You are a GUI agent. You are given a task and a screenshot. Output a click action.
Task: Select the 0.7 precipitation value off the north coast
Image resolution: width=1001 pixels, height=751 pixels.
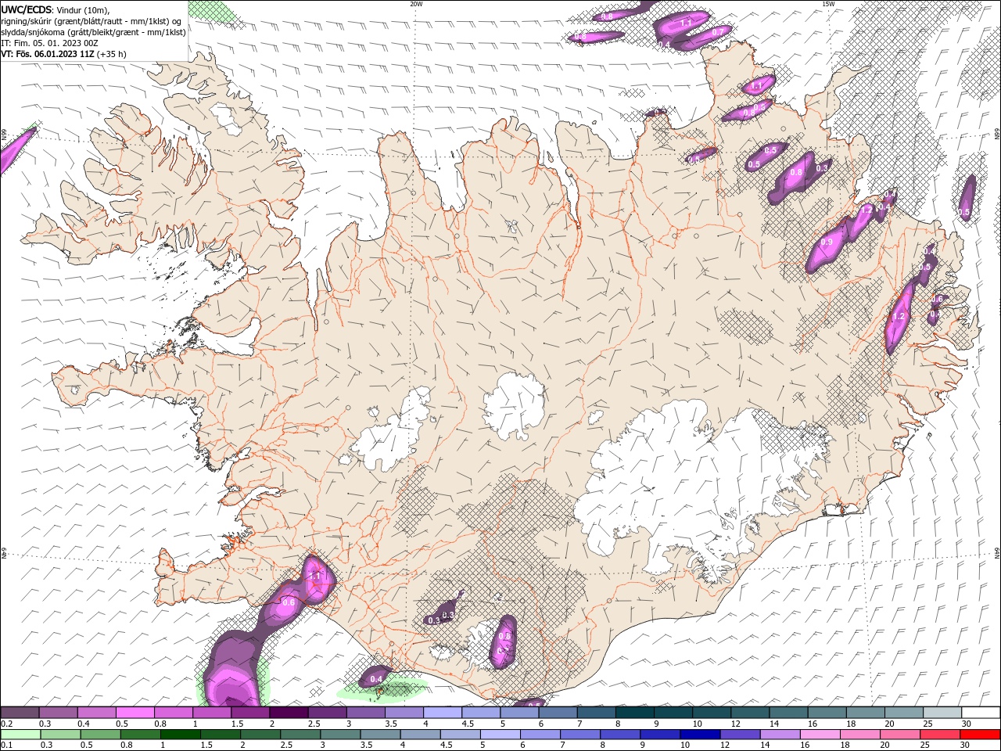[x=716, y=32]
